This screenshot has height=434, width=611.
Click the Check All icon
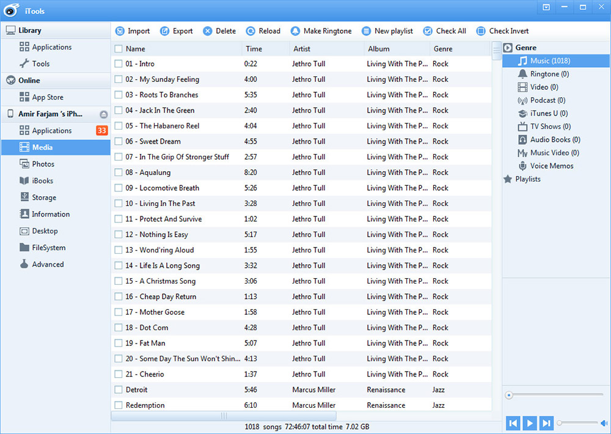click(x=428, y=31)
